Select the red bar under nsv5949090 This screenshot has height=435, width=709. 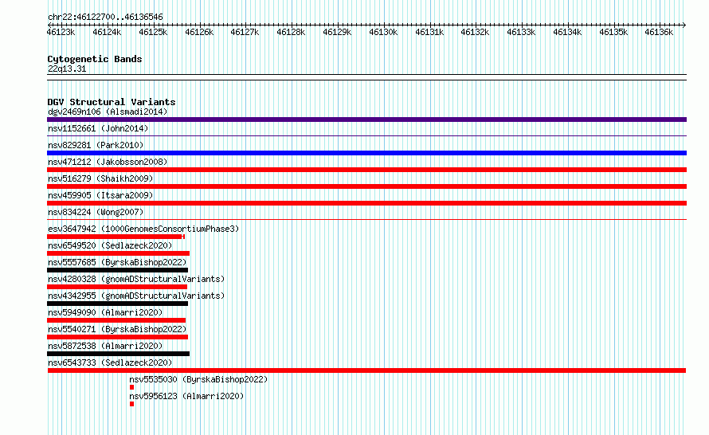pyautogui.click(x=116, y=320)
